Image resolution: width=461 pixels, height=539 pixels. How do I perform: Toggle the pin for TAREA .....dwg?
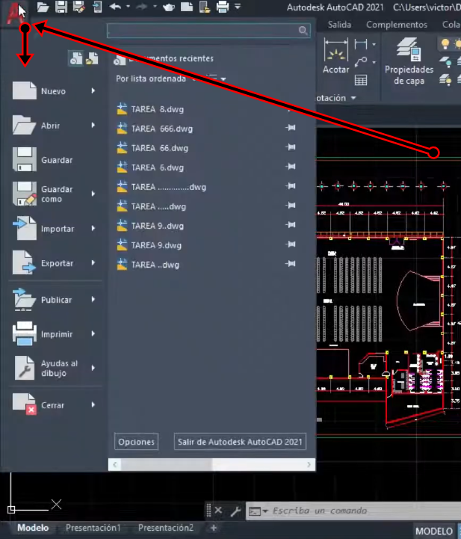(290, 206)
